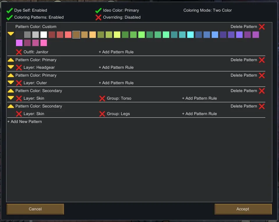
Task: Move the Layer: Headgear pattern up
Action: pyautogui.click(x=11, y=60)
